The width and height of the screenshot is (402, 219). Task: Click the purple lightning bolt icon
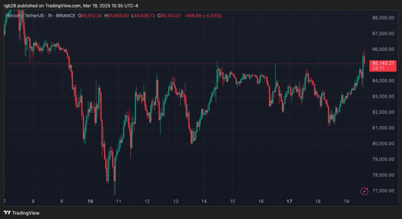[365, 191]
